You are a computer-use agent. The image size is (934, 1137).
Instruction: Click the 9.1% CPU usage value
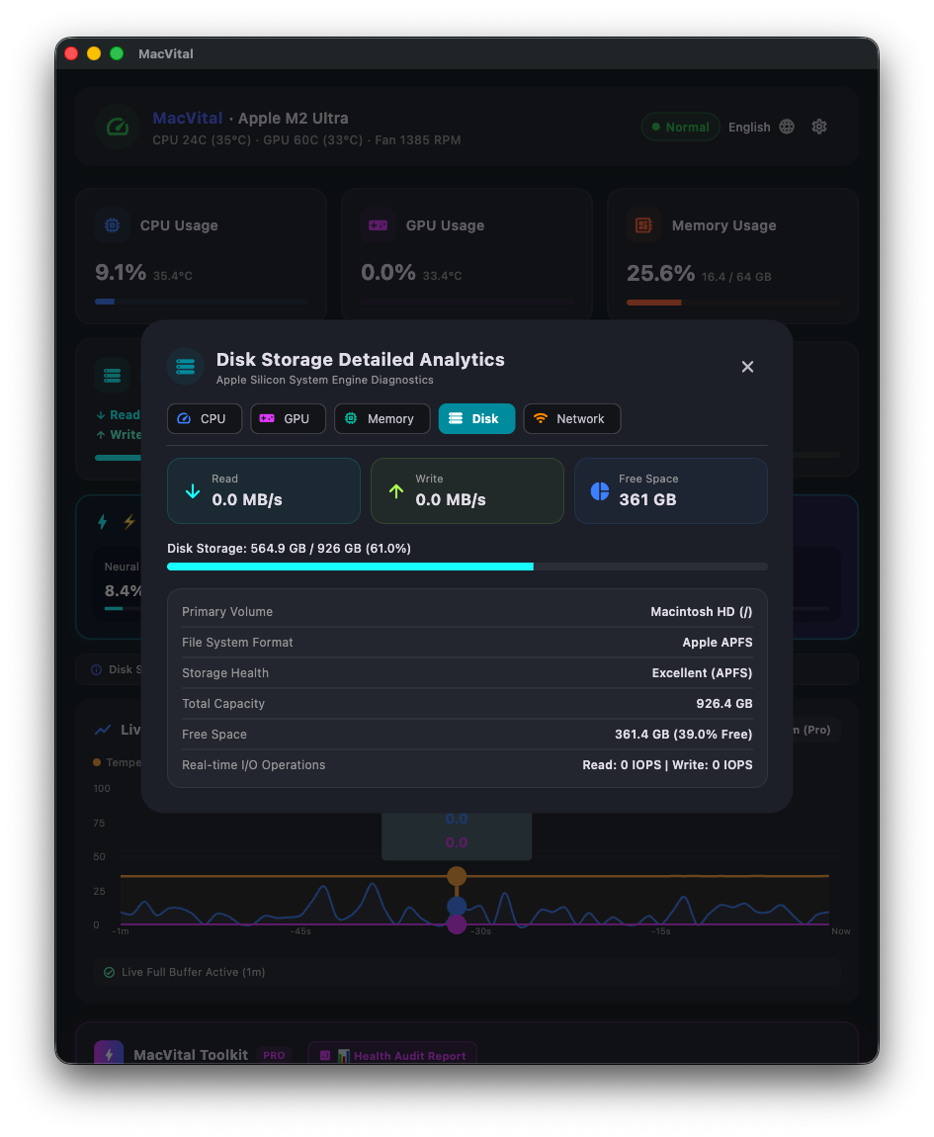point(121,273)
